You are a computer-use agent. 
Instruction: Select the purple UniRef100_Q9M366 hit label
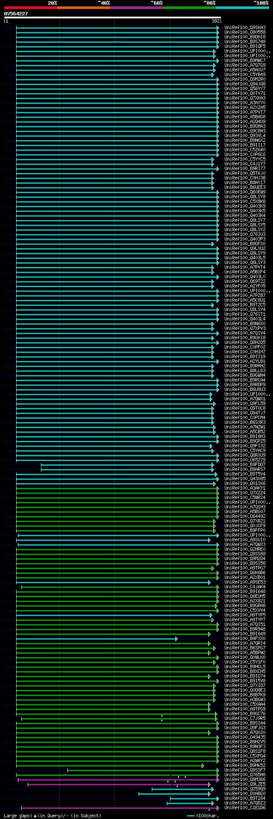point(245,779)
